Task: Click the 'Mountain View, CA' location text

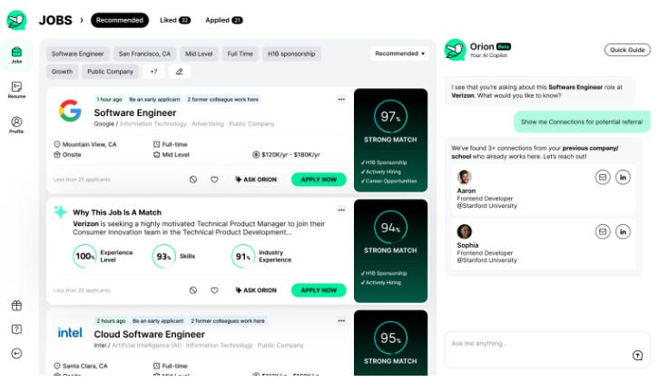Action: (89, 144)
